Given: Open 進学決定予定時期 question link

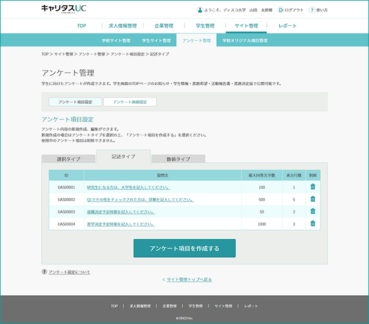Looking at the screenshot, I should pos(121,224).
